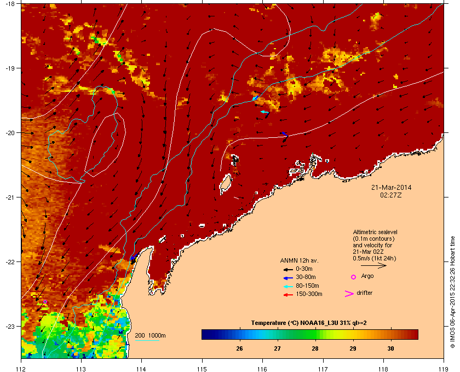Click the -19 latitude axis label

coord(10,68)
